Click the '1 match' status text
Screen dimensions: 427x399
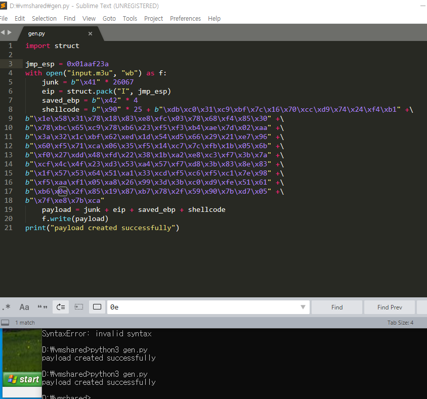tap(25, 323)
